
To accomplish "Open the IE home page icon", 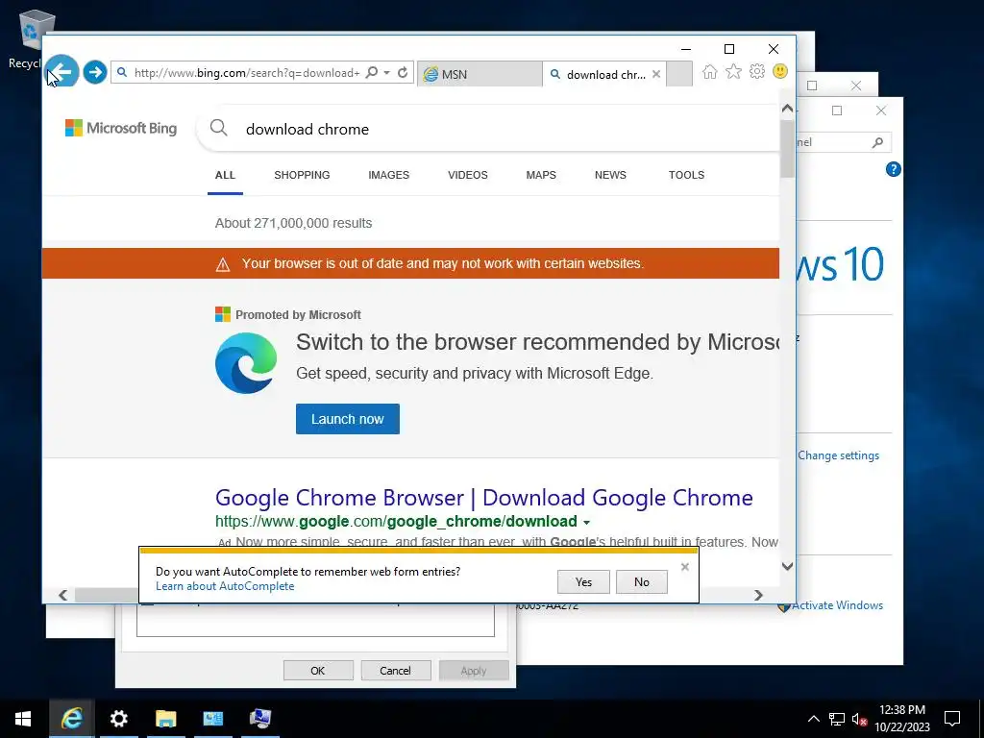I will [x=710, y=71].
